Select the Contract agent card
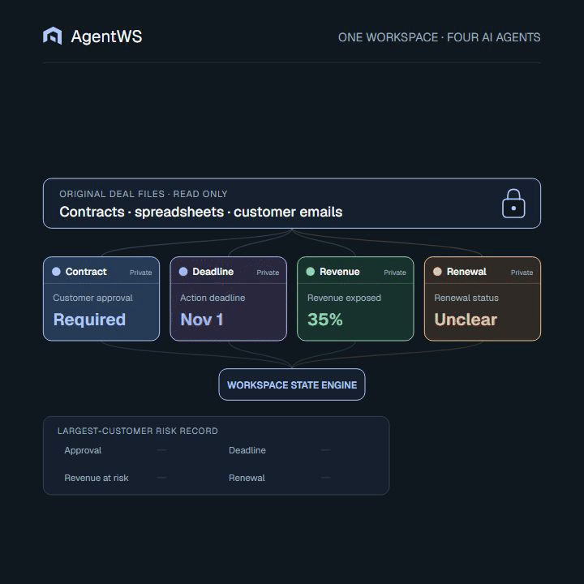584x584 pixels. pos(101,298)
